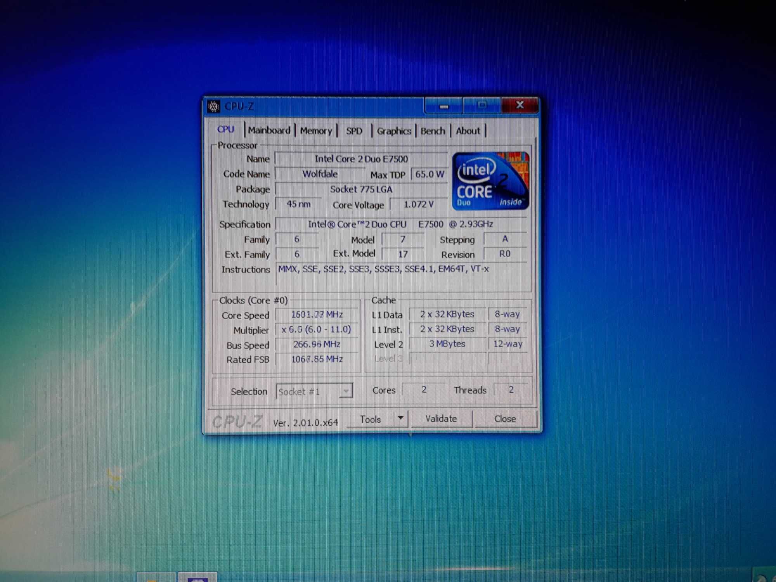Click the Revision value R0
This screenshot has height=582, width=776.
[505, 254]
